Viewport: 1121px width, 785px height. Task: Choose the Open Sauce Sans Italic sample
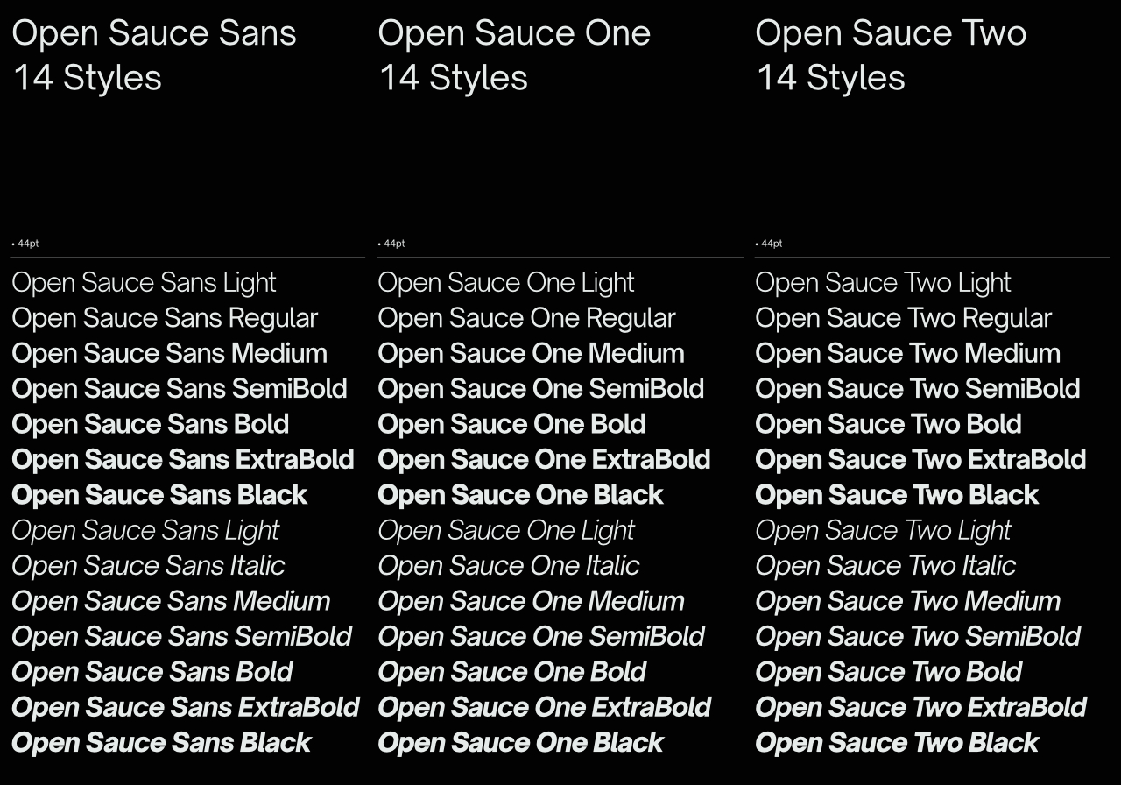[148, 566]
